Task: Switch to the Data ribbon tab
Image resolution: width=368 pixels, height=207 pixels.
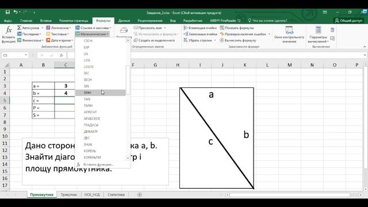Action: 124,21
